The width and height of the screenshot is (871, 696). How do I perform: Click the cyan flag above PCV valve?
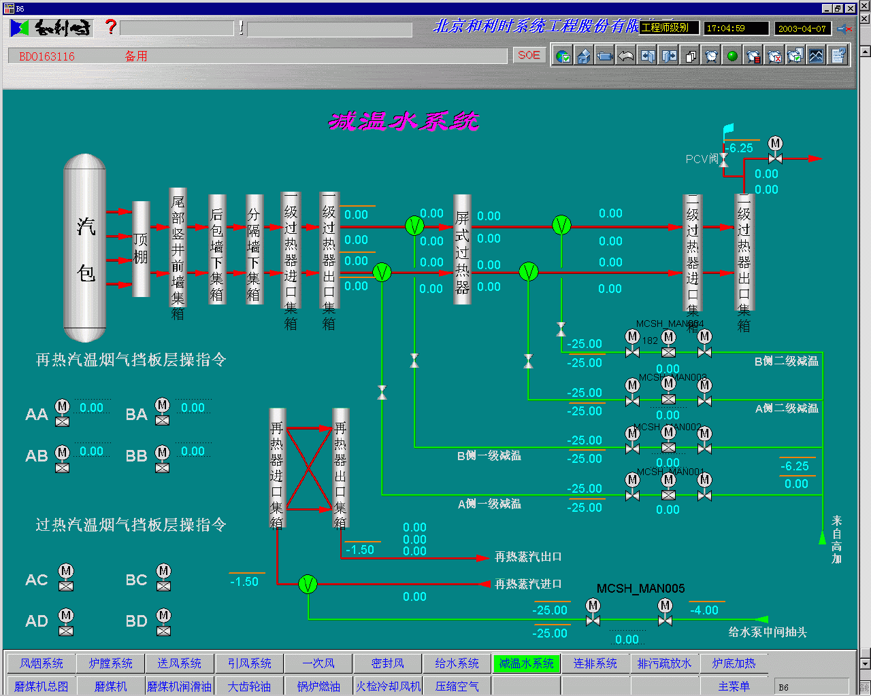pos(728,130)
